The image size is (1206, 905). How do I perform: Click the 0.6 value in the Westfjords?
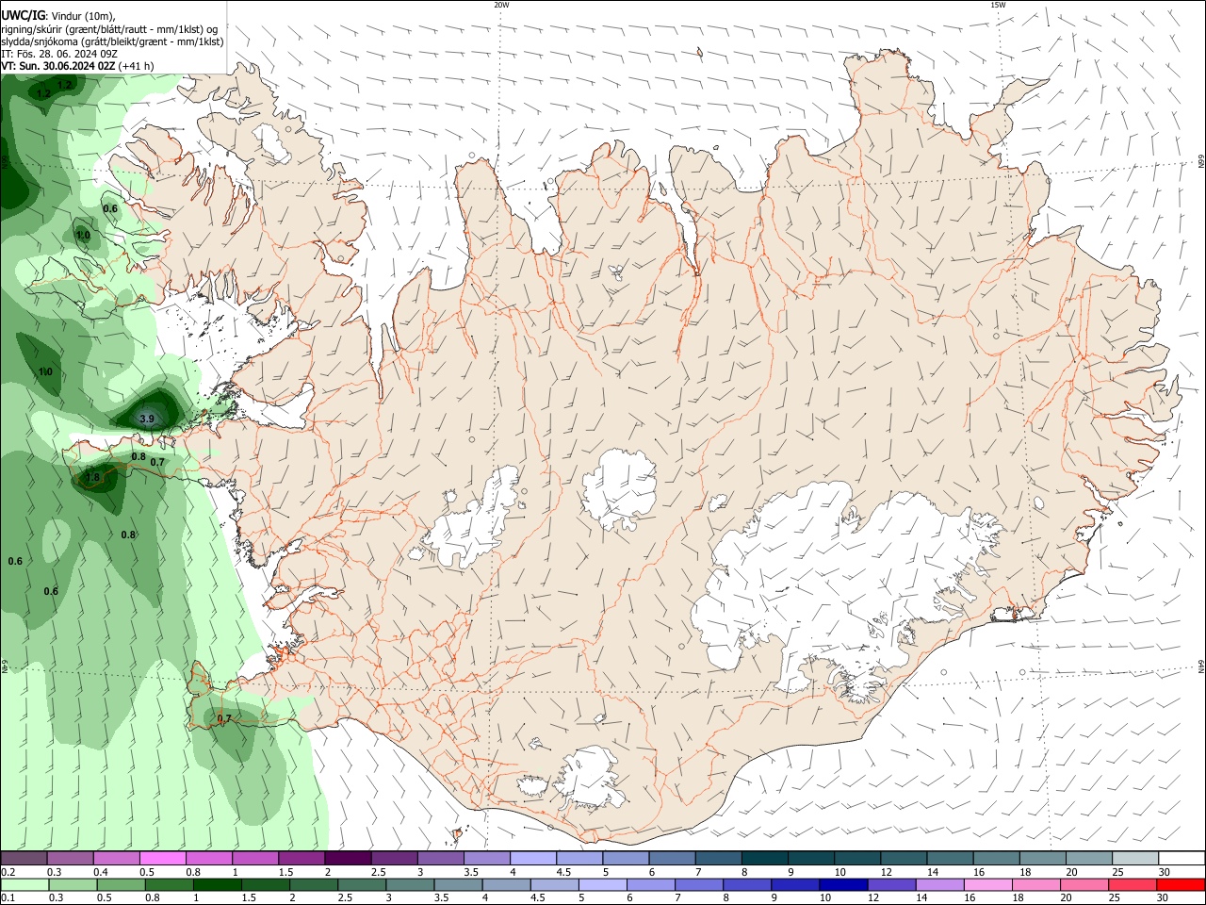click(110, 209)
